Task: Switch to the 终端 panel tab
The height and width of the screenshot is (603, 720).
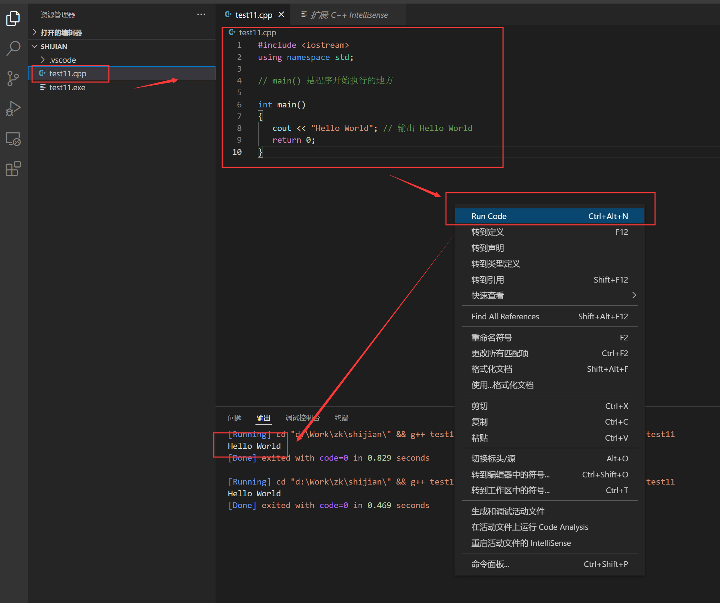Action: pos(341,417)
